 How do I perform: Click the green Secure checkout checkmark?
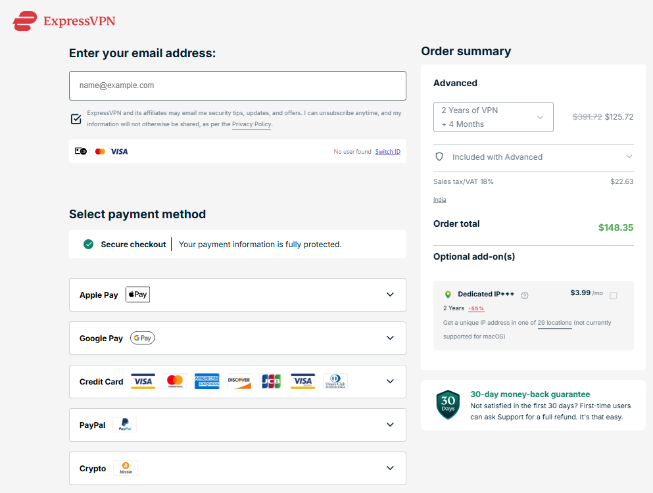tap(88, 244)
